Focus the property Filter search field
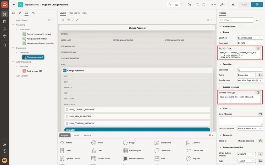 (x=236, y=20)
